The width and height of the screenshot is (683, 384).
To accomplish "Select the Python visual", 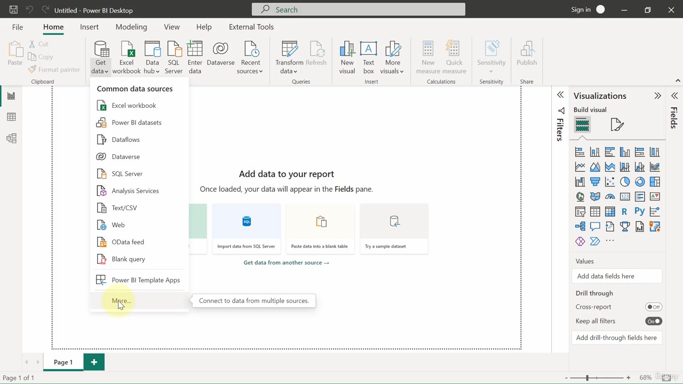I will (x=640, y=212).
